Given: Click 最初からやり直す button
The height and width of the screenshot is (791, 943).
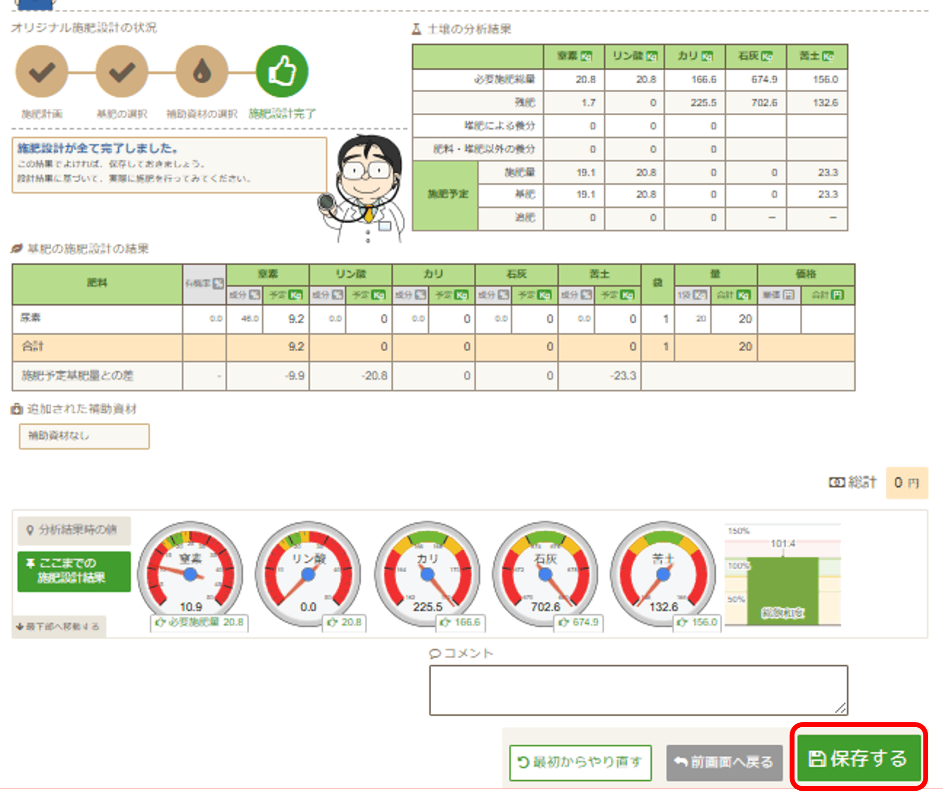Looking at the screenshot, I should pyautogui.click(x=580, y=762).
